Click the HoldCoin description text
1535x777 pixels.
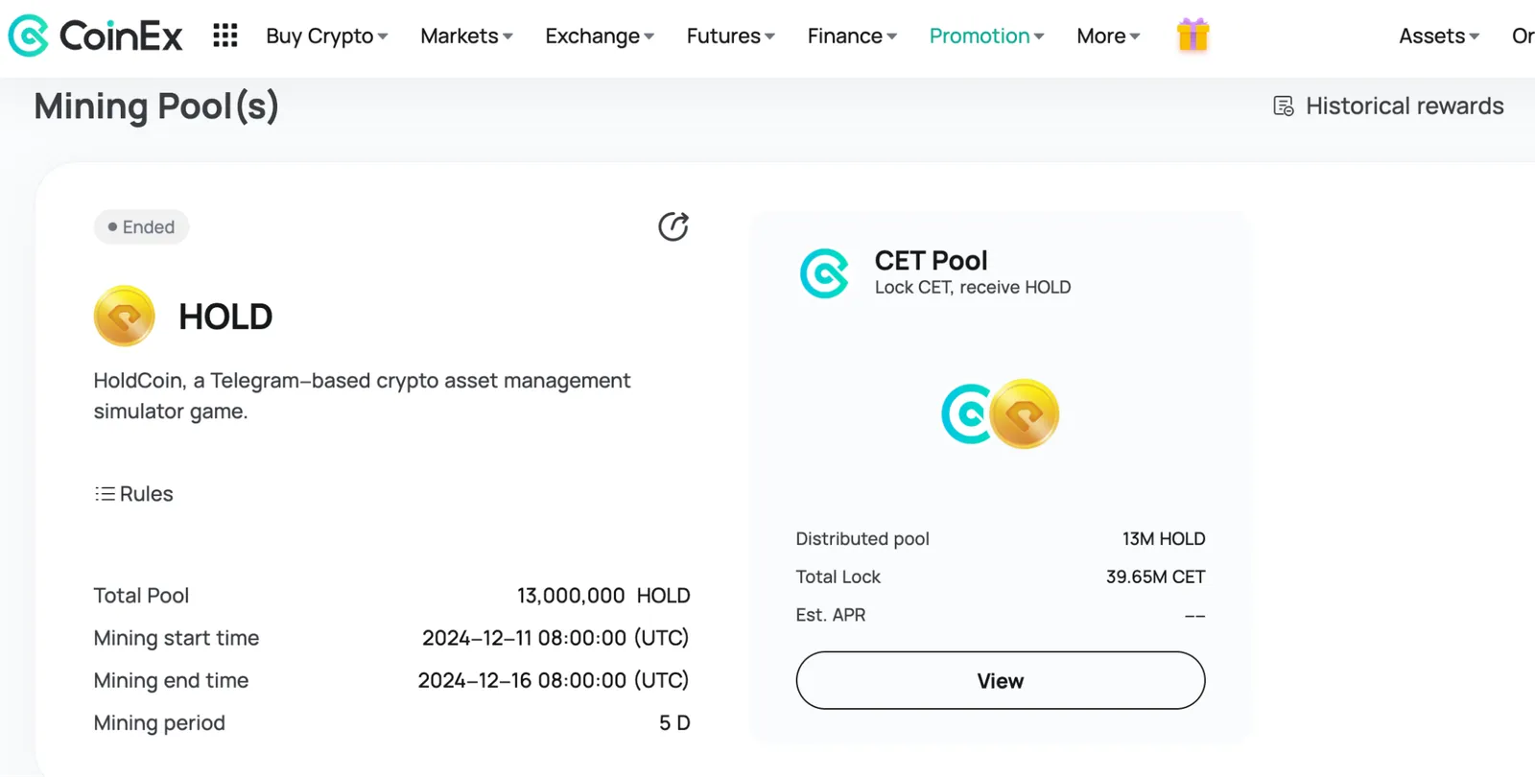[362, 396]
